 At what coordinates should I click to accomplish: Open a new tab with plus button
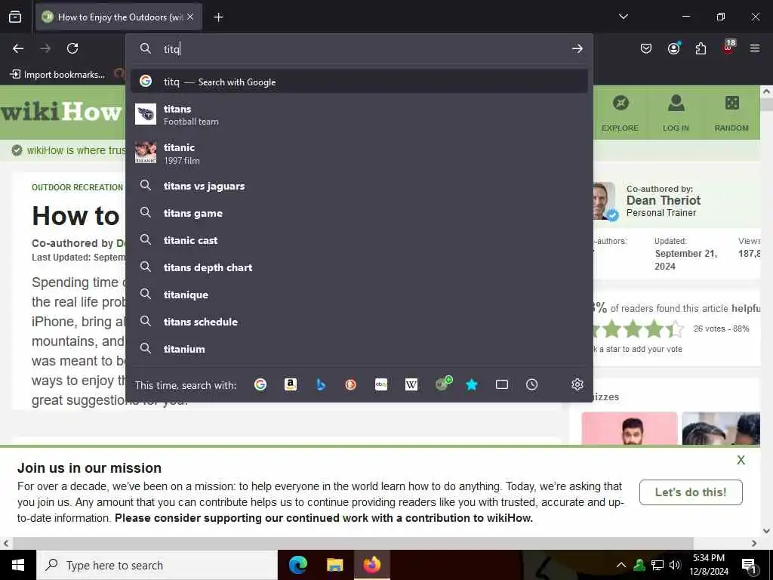pyautogui.click(x=218, y=17)
